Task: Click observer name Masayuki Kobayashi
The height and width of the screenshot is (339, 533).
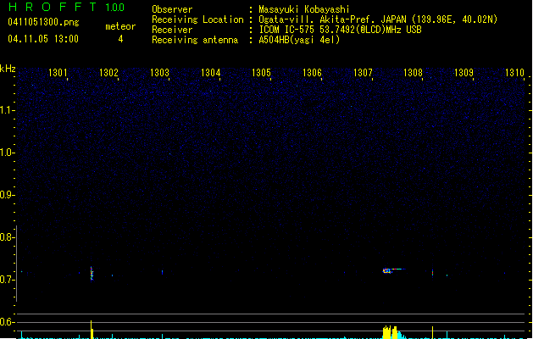Action: point(304,9)
